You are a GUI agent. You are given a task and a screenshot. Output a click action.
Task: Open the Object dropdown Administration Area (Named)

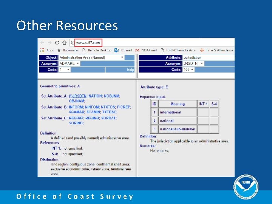(x=91, y=57)
